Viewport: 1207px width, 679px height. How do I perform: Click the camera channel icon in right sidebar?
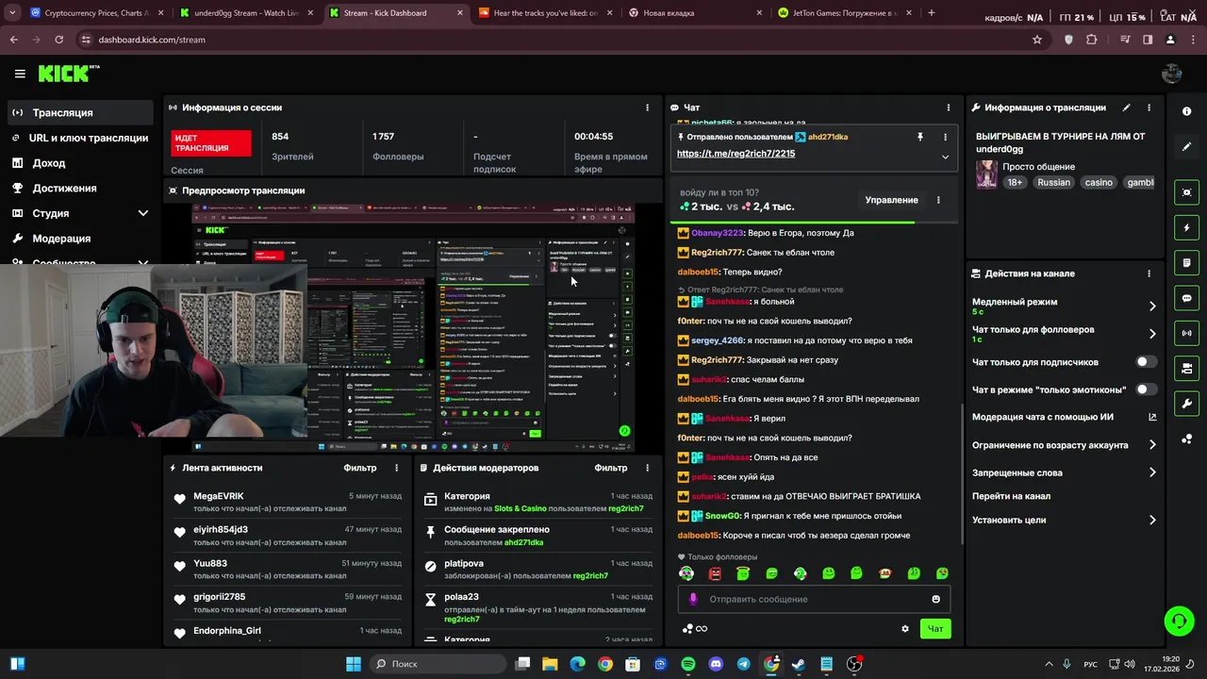[1186, 368]
